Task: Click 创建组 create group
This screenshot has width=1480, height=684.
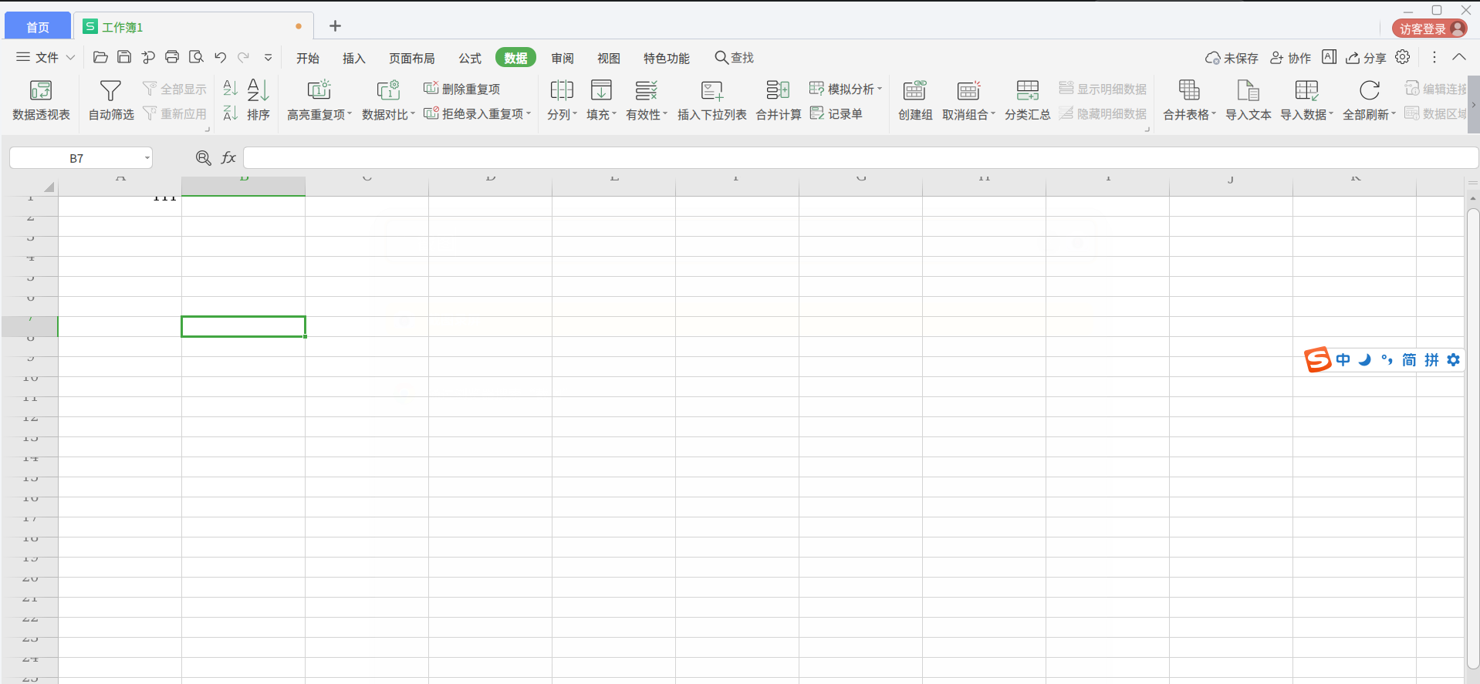Action: 915,101
